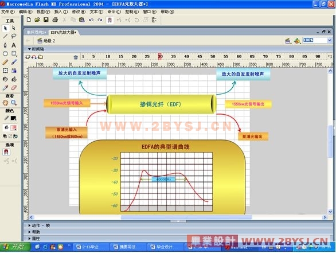Insert a new layer in timeline
The width and height of the screenshot is (336, 253).
click(x=28, y=57)
